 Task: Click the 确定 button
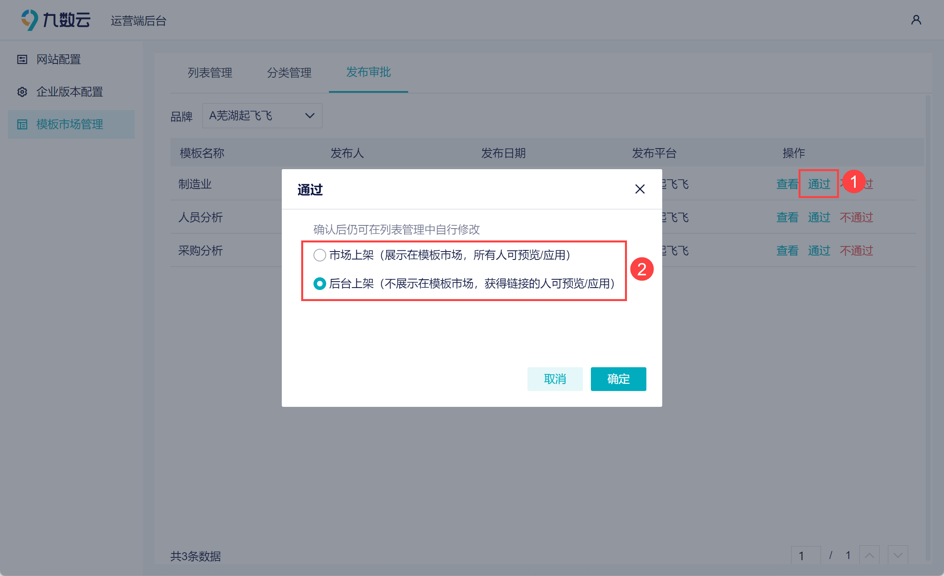point(618,379)
